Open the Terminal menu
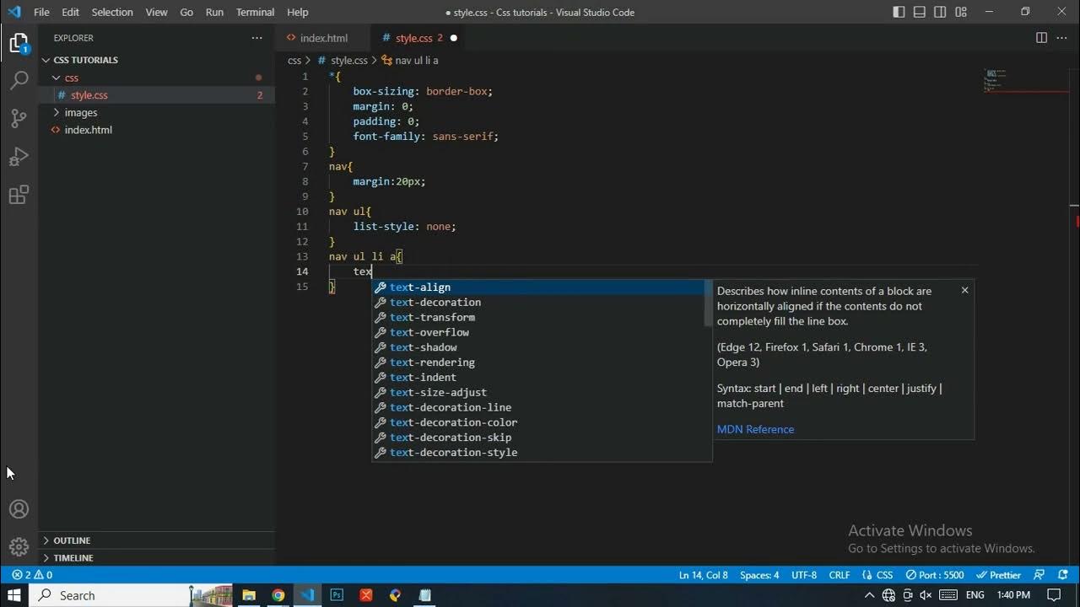The height and width of the screenshot is (607, 1080). [255, 12]
